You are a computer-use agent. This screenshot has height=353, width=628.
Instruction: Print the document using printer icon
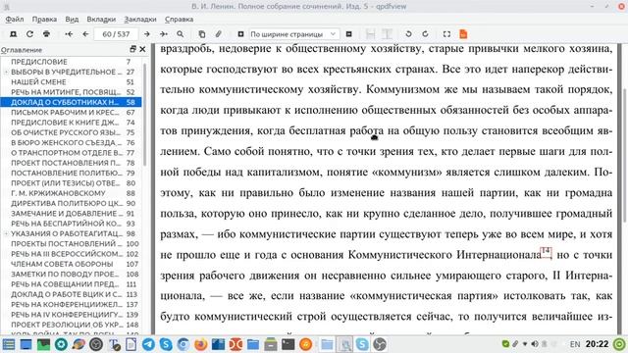[46, 34]
